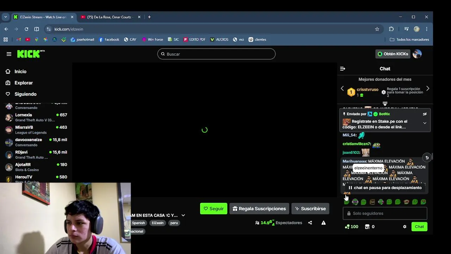The width and height of the screenshot is (451, 254).
Task: Open user profile avatar menu
Action: (417, 54)
